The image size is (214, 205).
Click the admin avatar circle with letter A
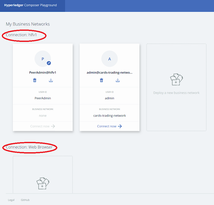pyautogui.click(x=109, y=59)
